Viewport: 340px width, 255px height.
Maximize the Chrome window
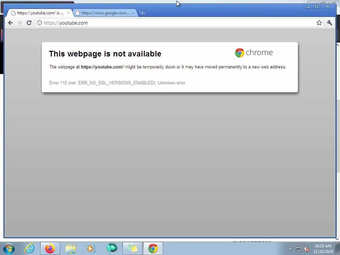point(316,7)
